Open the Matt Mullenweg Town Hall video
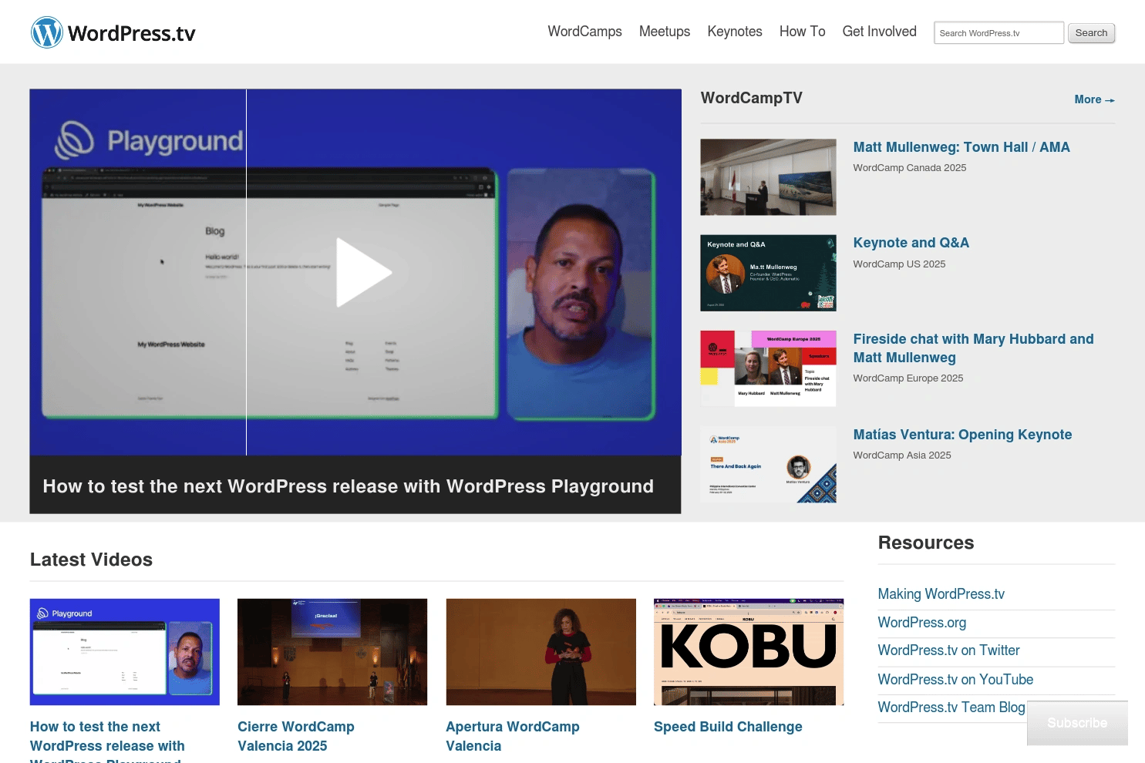Image resolution: width=1145 pixels, height=763 pixels. (961, 146)
